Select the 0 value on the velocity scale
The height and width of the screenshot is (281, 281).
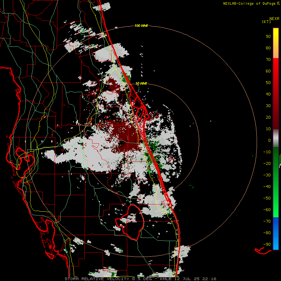point(269,140)
